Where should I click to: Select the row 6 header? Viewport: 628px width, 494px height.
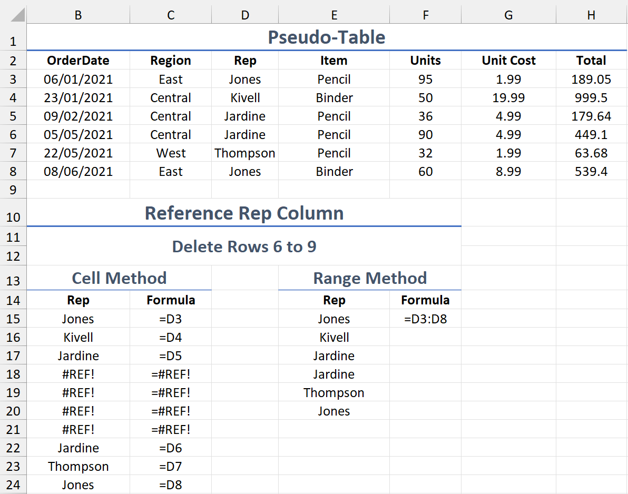tap(13, 135)
